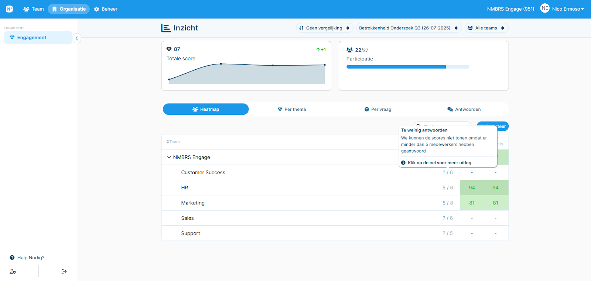Click the green +1 trend indicator
The height and width of the screenshot is (281, 591).
321,50
